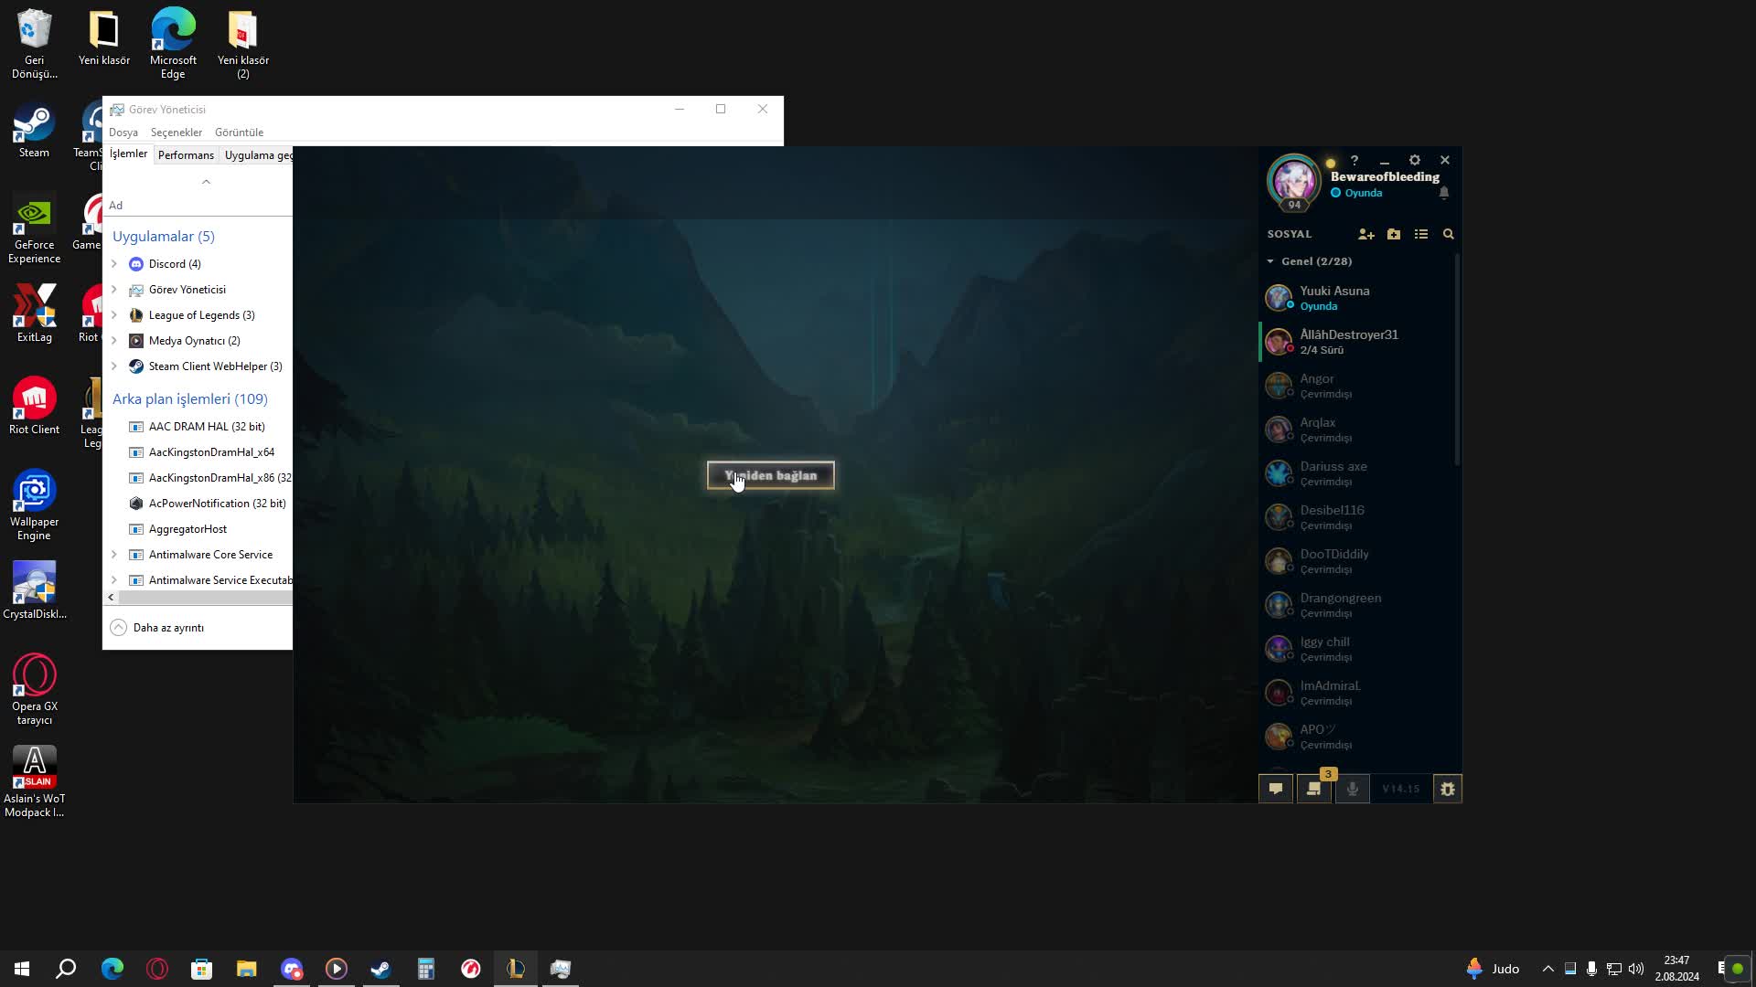Click Task Manager horizontal scrollbar

point(205,598)
